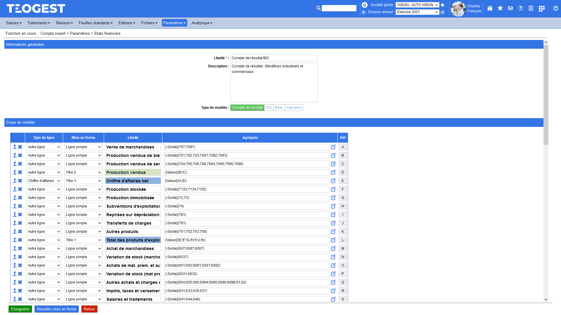Click the Enregistrer button

pyautogui.click(x=20, y=309)
